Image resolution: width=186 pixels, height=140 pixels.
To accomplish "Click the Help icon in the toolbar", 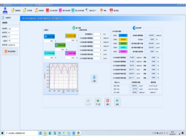I will coord(101,10).
